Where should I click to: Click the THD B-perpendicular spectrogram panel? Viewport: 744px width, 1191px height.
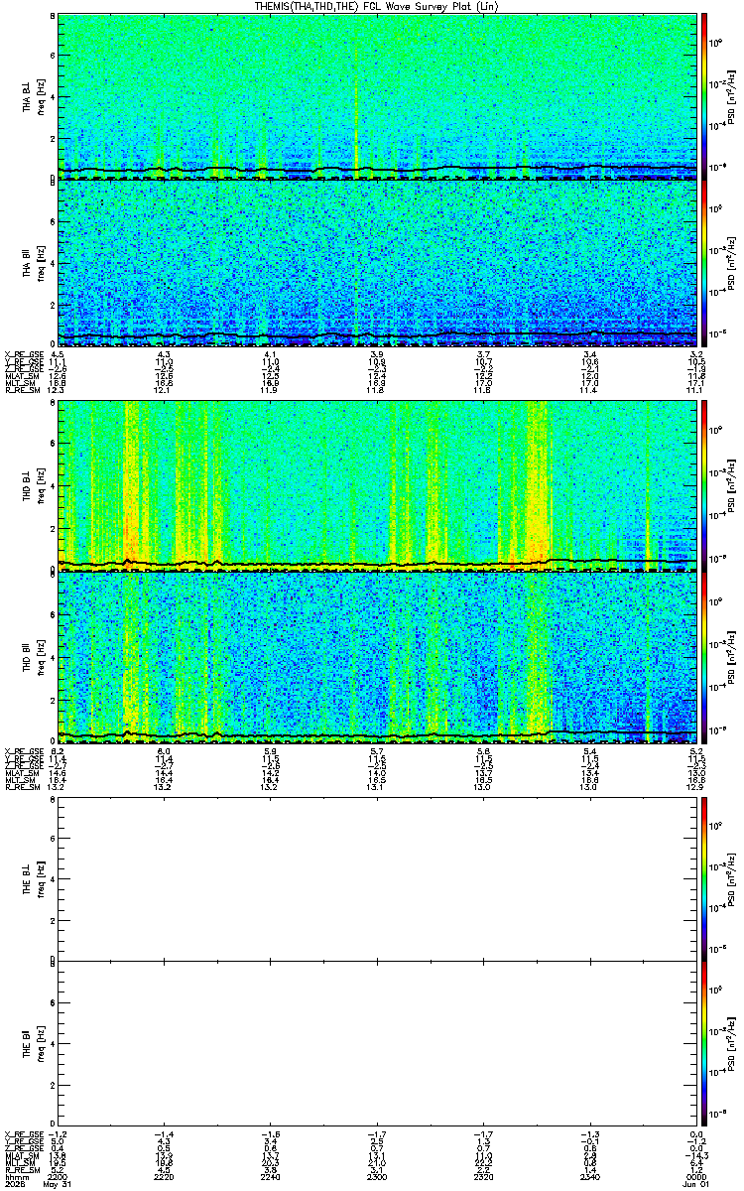coord(377,486)
